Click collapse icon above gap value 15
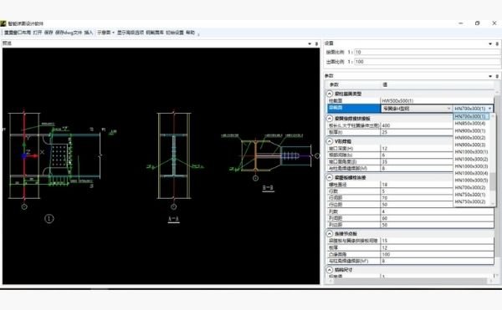The width and height of the screenshot is (502, 310). [x=330, y=234]
